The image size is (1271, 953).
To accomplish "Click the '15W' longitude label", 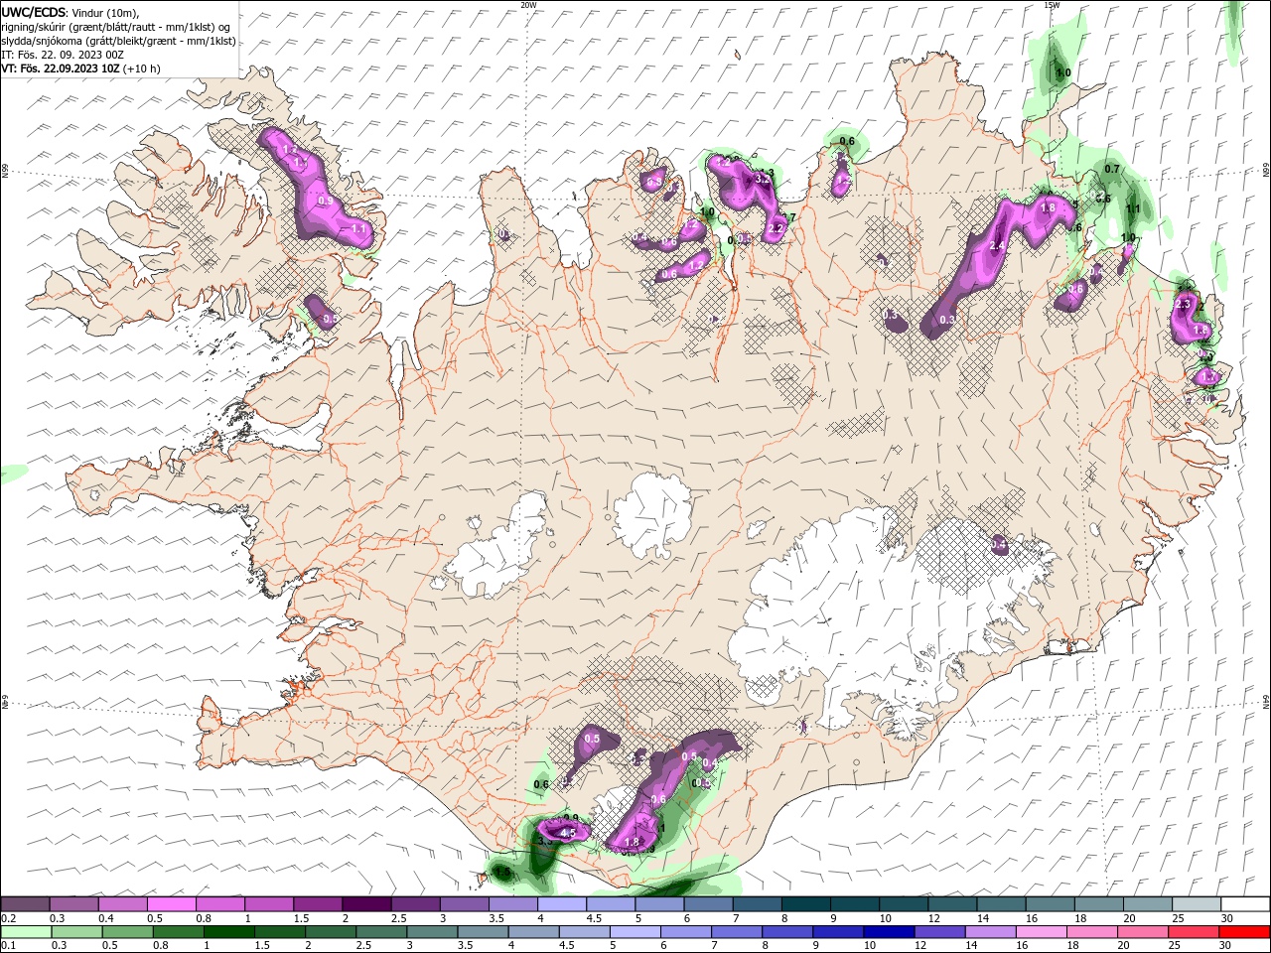I will tap(1051, 4).
